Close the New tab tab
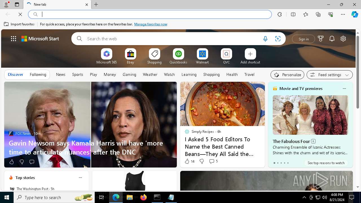The height and width of the screenshot is (203, 361). [x=87, y=5]
